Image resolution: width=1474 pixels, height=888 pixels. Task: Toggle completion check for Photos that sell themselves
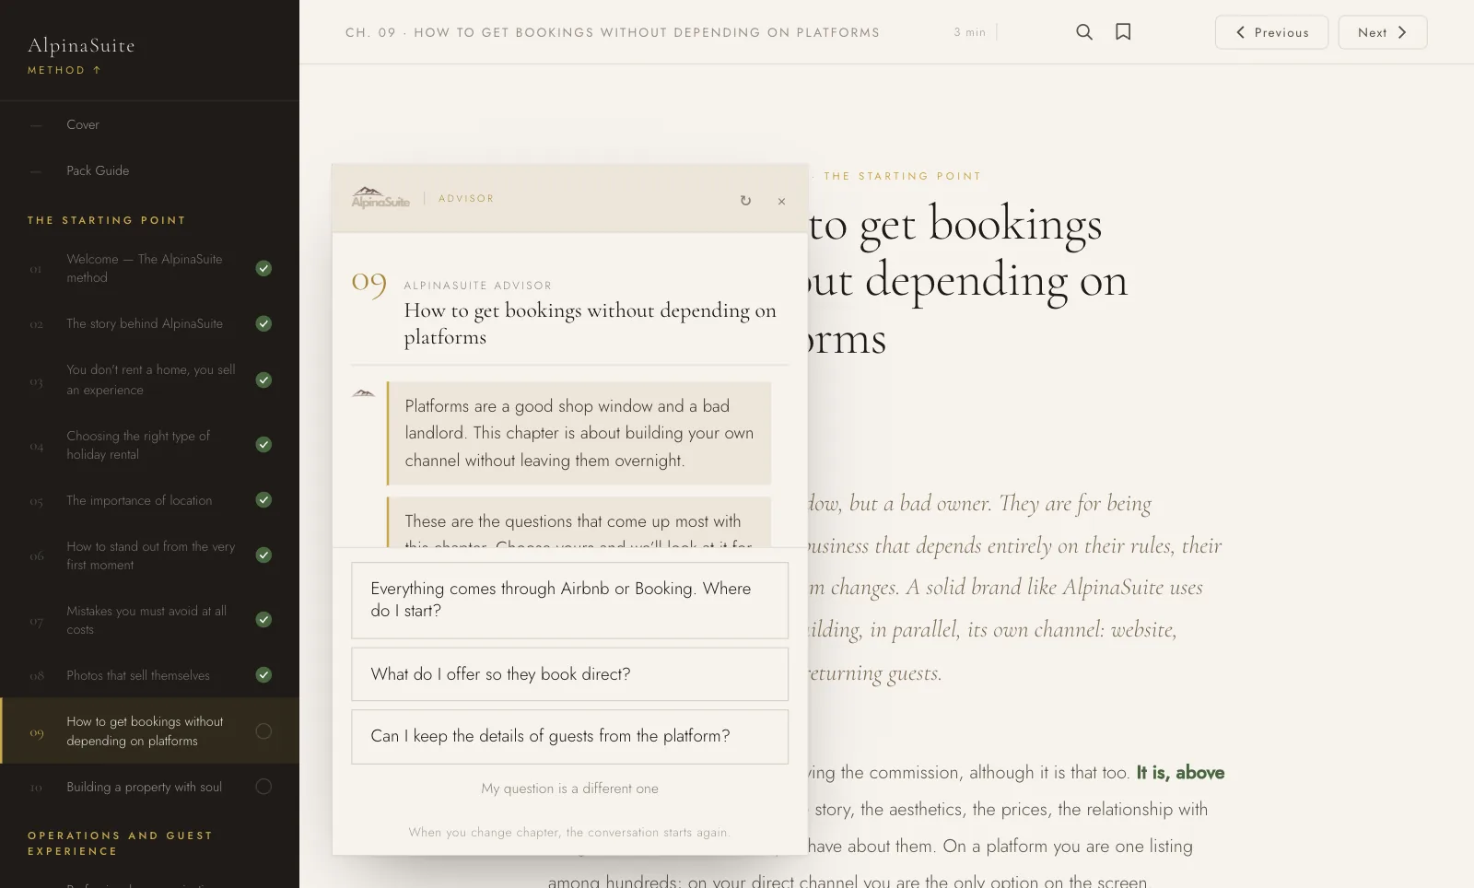263,674
